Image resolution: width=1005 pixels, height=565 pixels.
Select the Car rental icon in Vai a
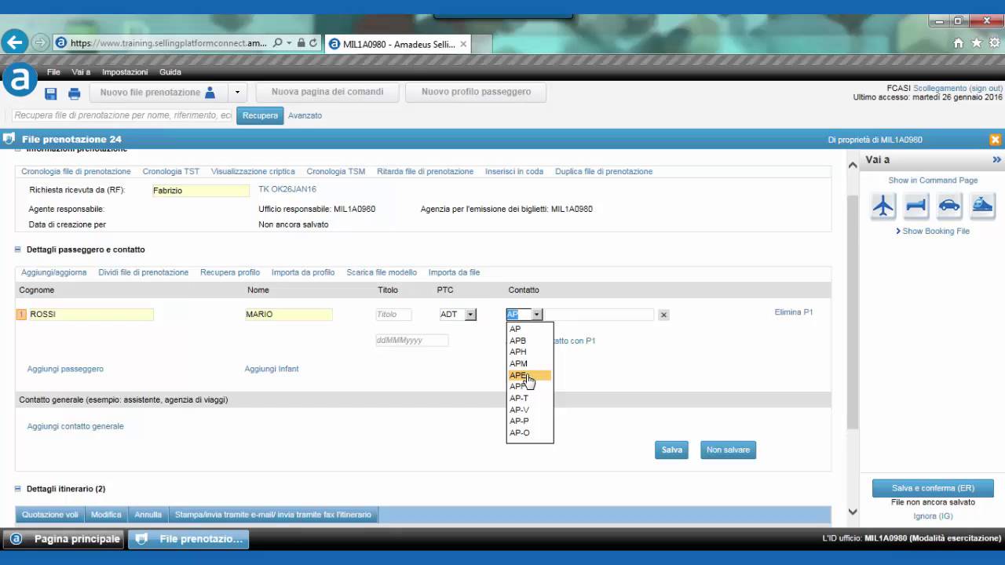pos(949,206)
